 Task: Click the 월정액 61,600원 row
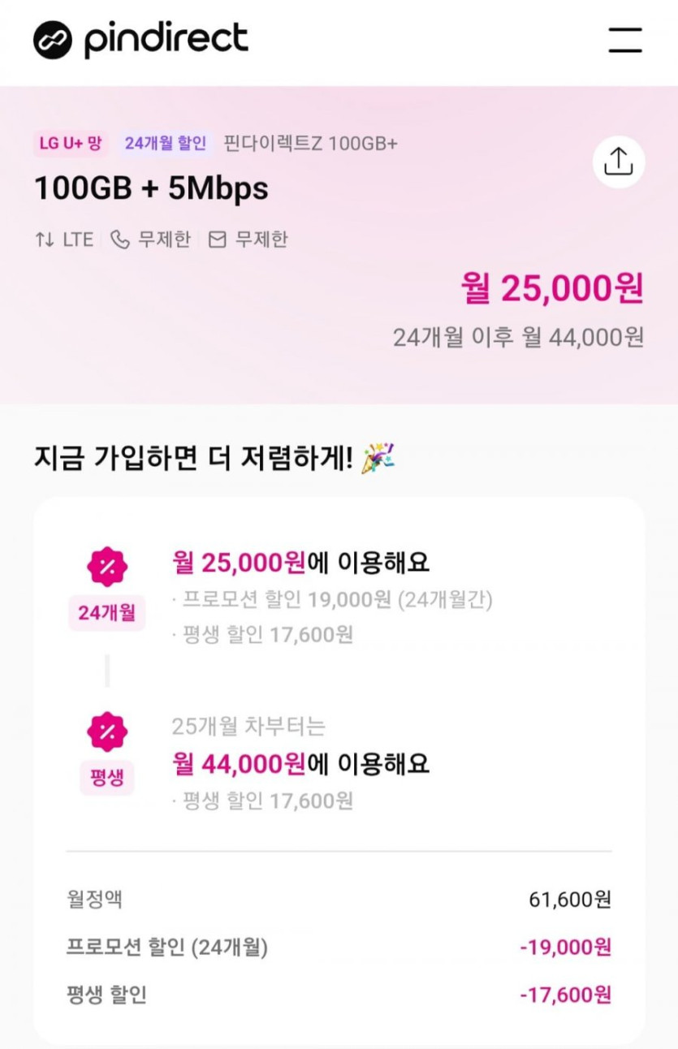[339, 900]
